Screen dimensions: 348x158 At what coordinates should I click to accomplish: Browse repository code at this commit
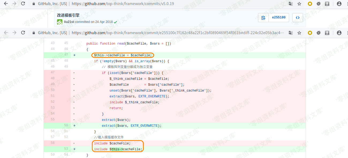pyautogui.click(x=297, y=18)
